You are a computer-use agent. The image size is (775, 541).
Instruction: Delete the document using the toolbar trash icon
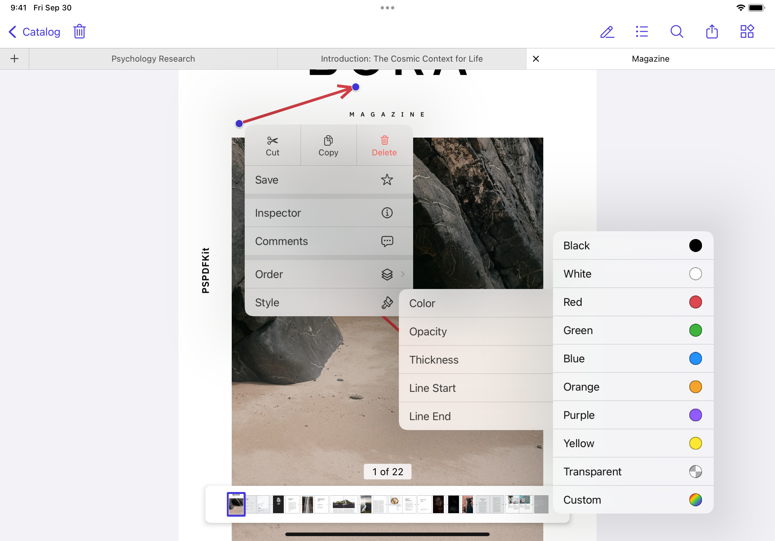(79, 31)
